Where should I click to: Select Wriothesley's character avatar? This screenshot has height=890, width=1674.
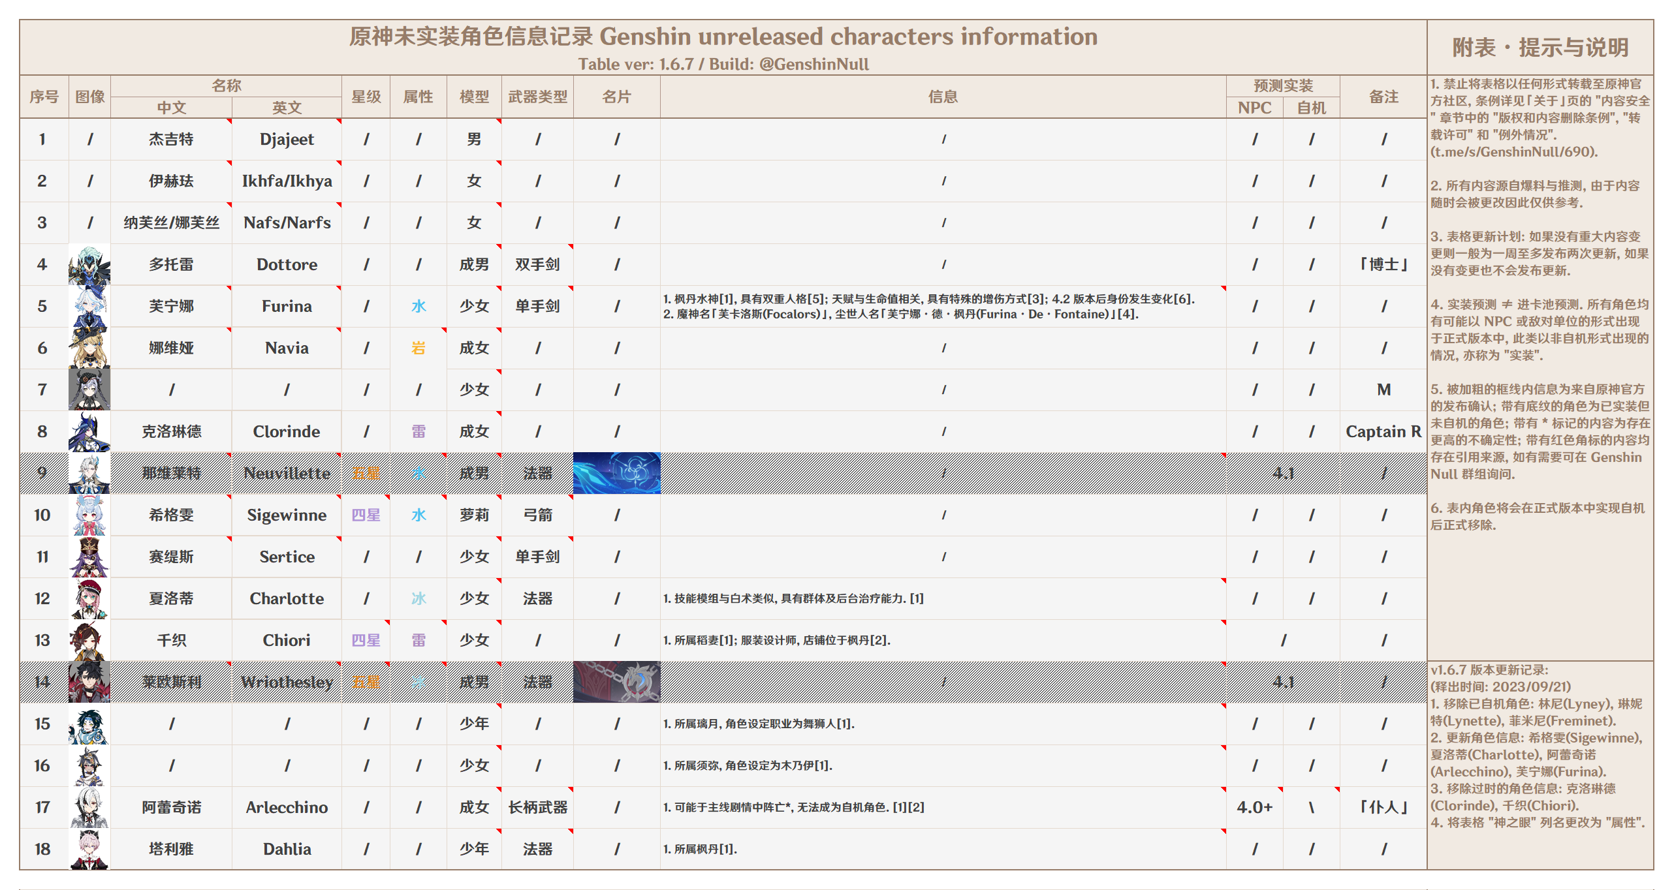90,682
